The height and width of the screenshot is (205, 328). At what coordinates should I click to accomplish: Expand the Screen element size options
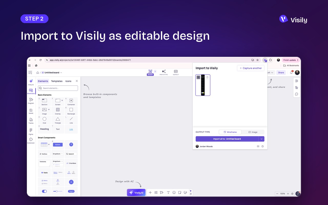pyautogui.click(x=62, y=101)
